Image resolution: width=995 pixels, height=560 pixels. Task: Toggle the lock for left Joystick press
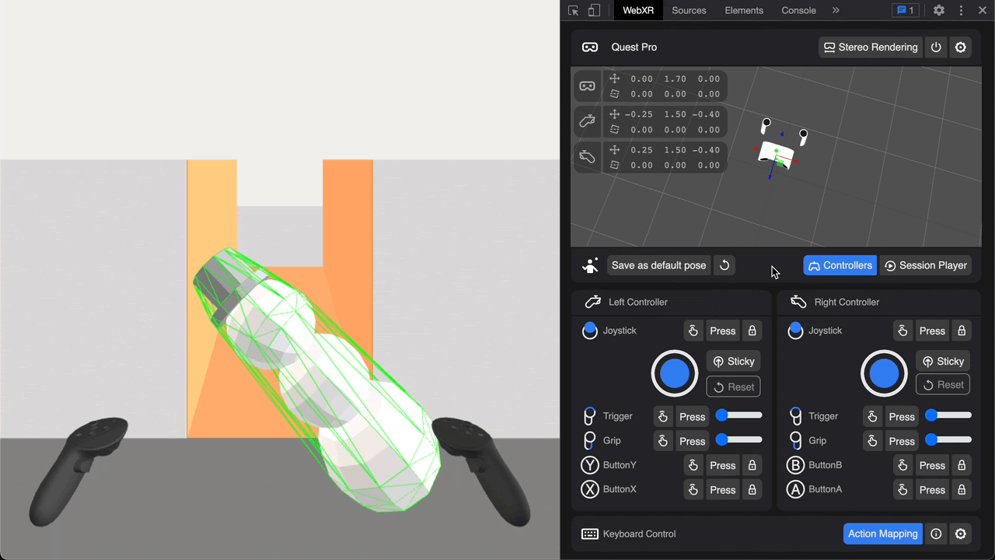point(752,331)
